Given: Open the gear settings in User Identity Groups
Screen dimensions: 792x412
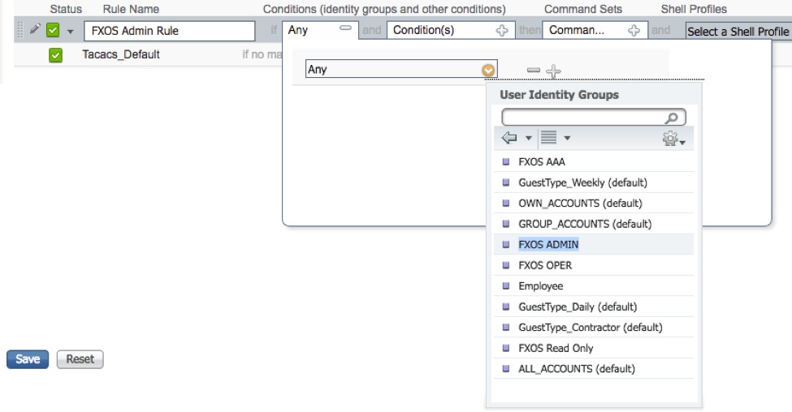Looking at the screenshot, I should click(673, 139).
